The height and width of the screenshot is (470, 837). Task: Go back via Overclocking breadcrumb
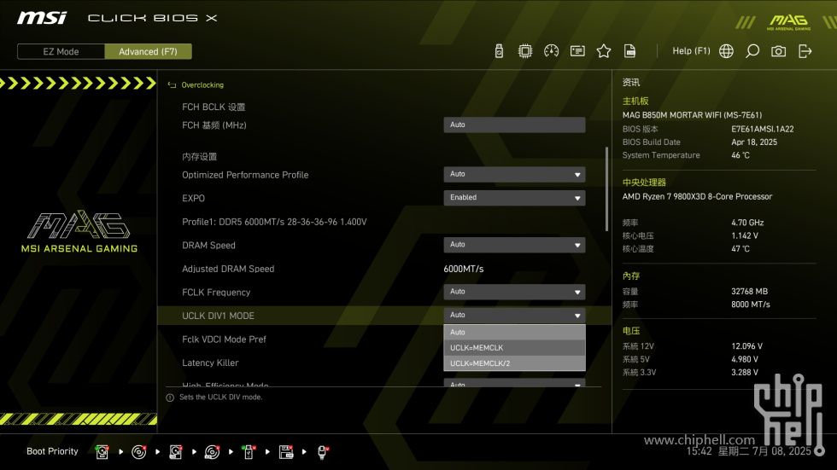[202, 84]
